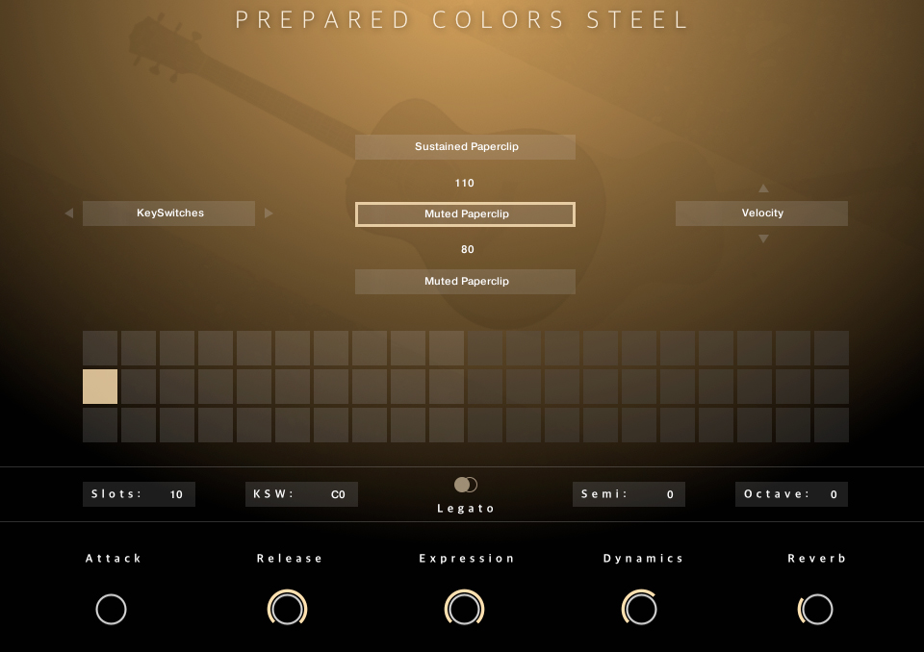Image resolution: width=924 pixels, height=652 pixels.
Task: Click the left arrow beside KeySwitches
Action: (68, 213)
